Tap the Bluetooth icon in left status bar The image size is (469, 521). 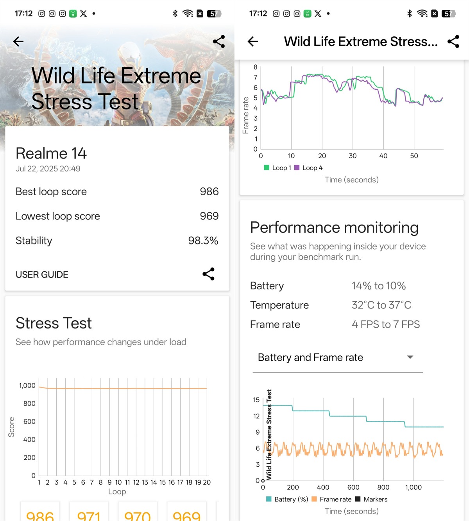(x=175, y=14)
